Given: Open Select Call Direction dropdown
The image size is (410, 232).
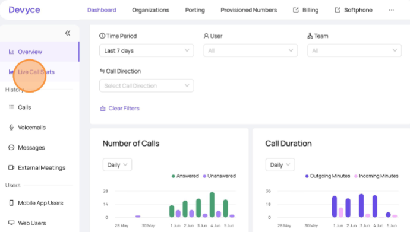Looking at the screenshot, I should tap(146, 85).
